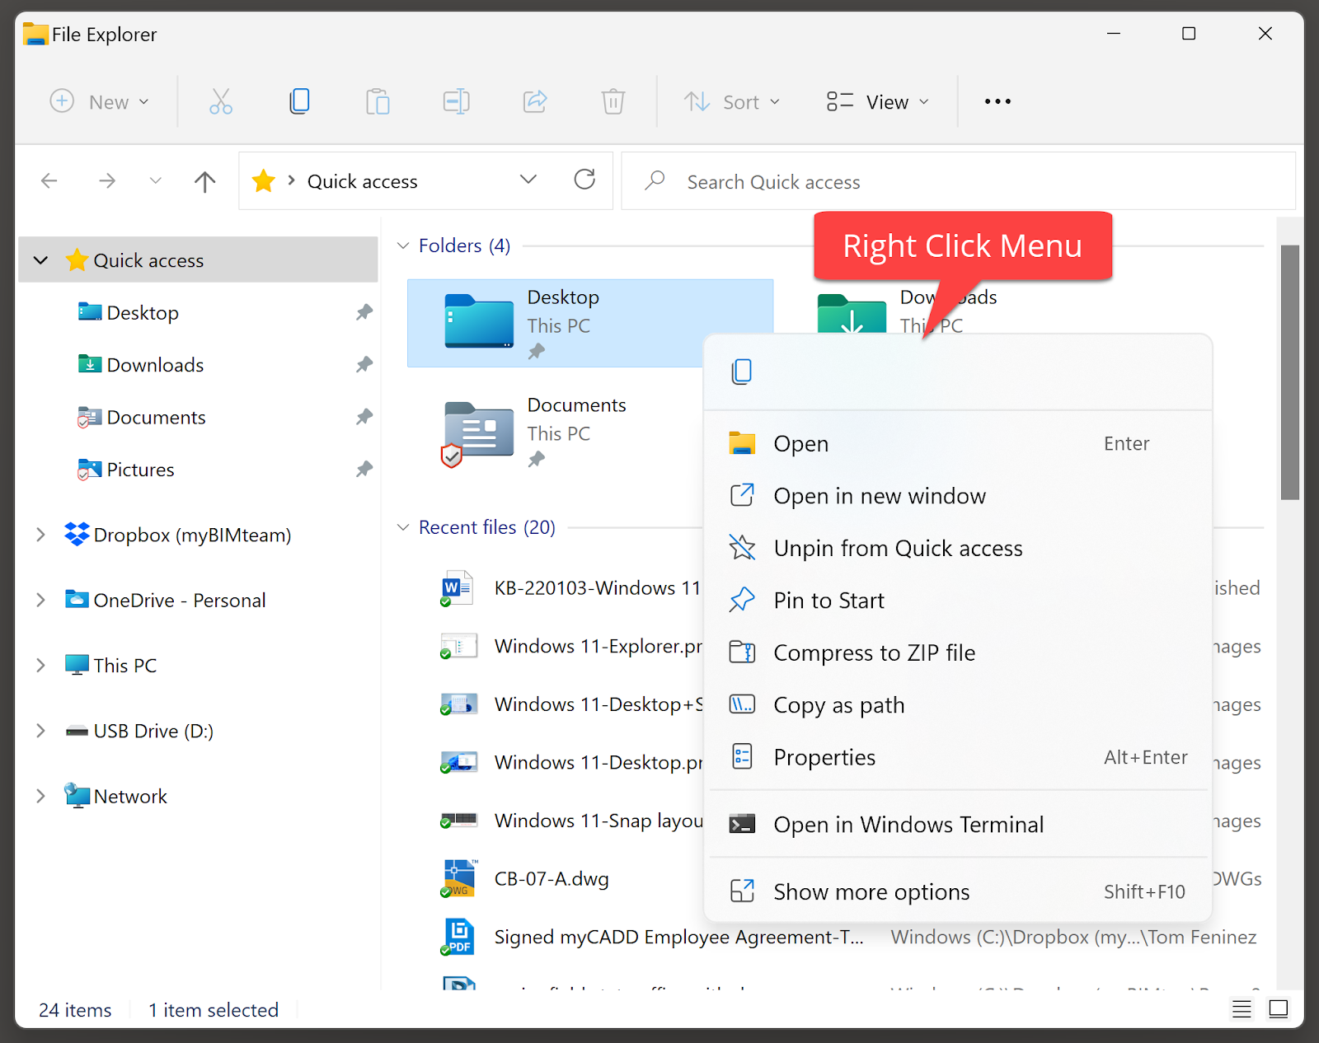Refresh the Quick access view
Image resolution: width=1319 pixels, height=1043 pixels.
584,180
